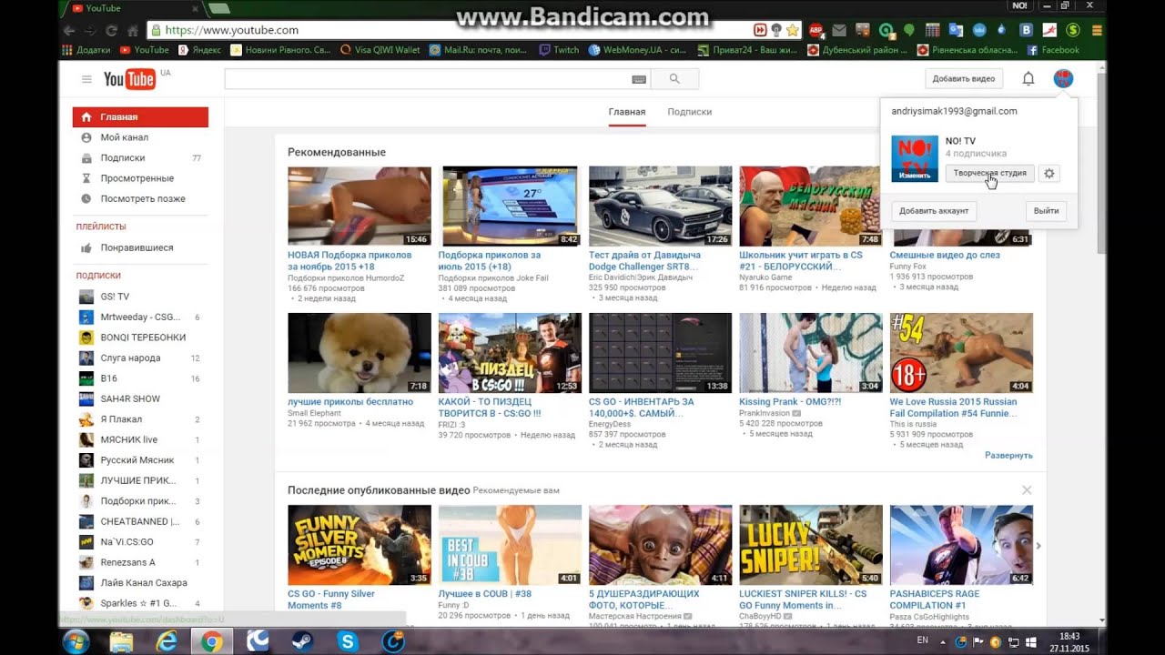Bookmark this page with the star icon
Screen dimensions: 1165x655
[x=793, y=30]
